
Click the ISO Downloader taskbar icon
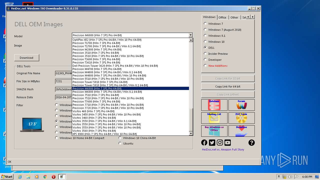click(61, 177)
